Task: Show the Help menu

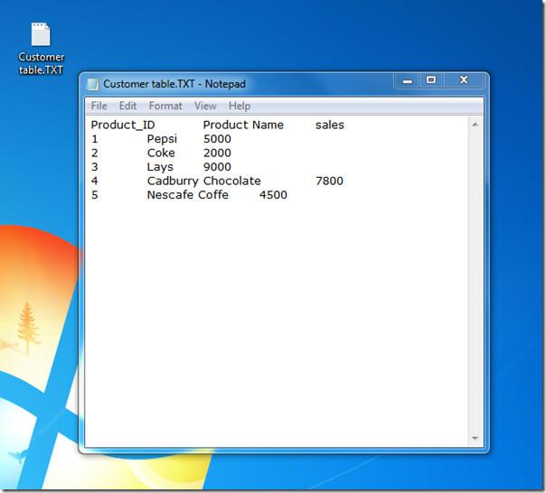Action: (240, 106)
